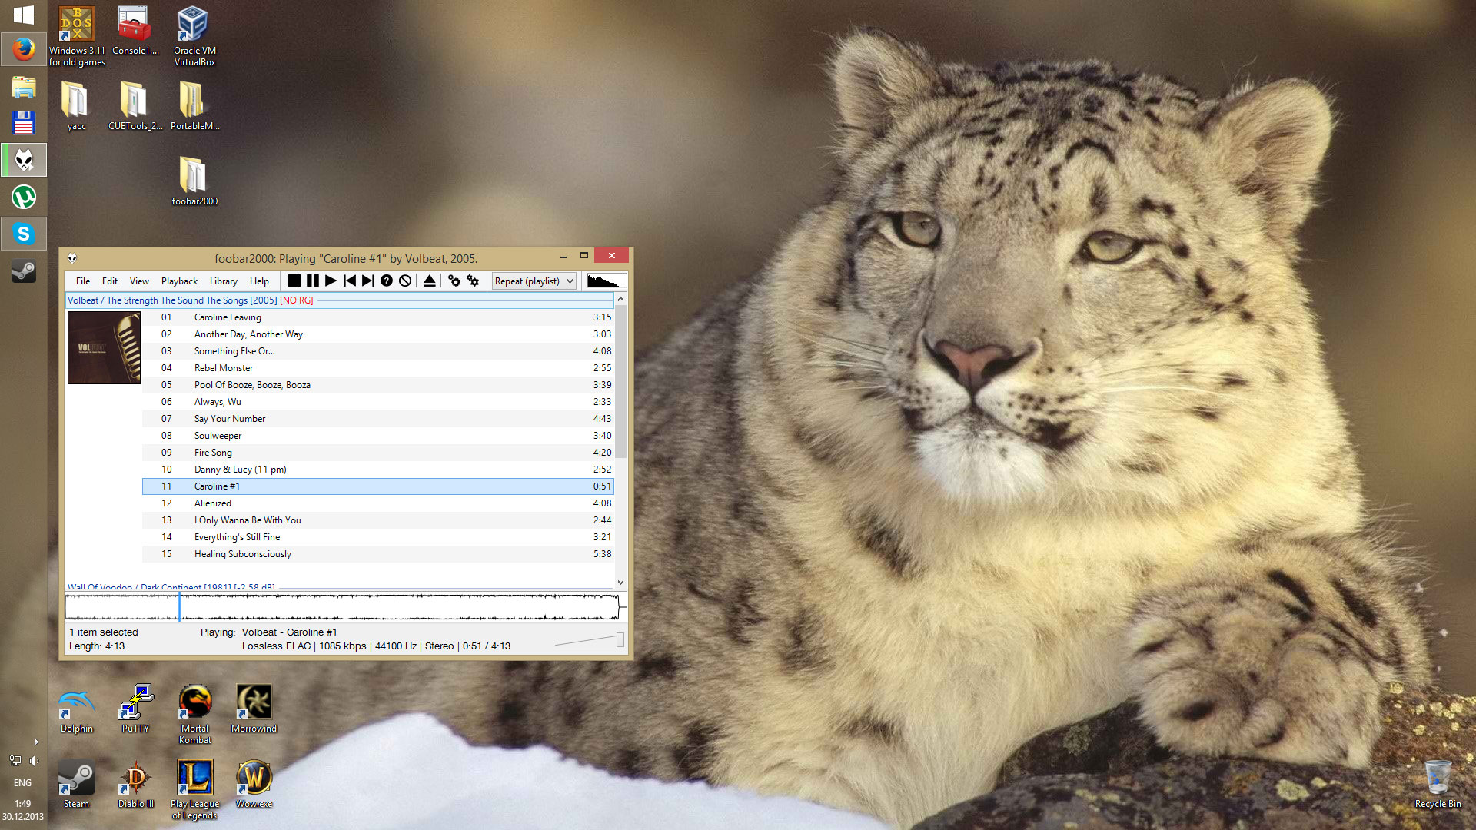Click the Volbeat album art thumbnail
Image resolution: width=1476 pixels, height=830 pixels.
click(x=104, y=347)
